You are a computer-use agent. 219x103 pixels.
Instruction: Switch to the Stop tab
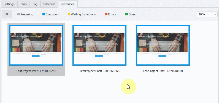pos(23,4)
